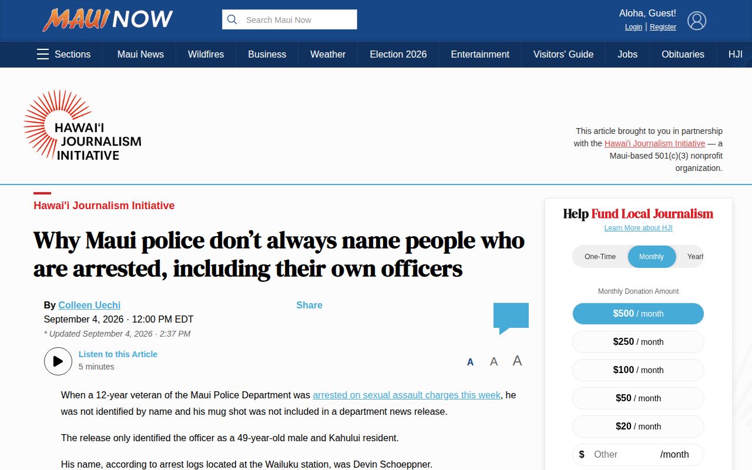The width and height of the screenshot is (752, 470).
Task: Open the Entertainment menu item
Action: pos(480,54)
